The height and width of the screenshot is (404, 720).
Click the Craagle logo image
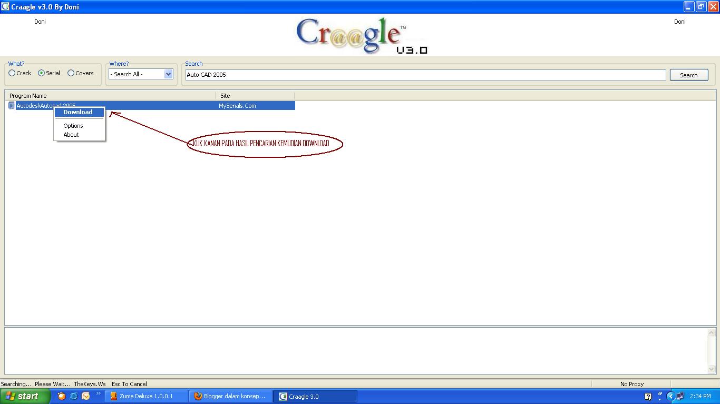pos(362,36)
